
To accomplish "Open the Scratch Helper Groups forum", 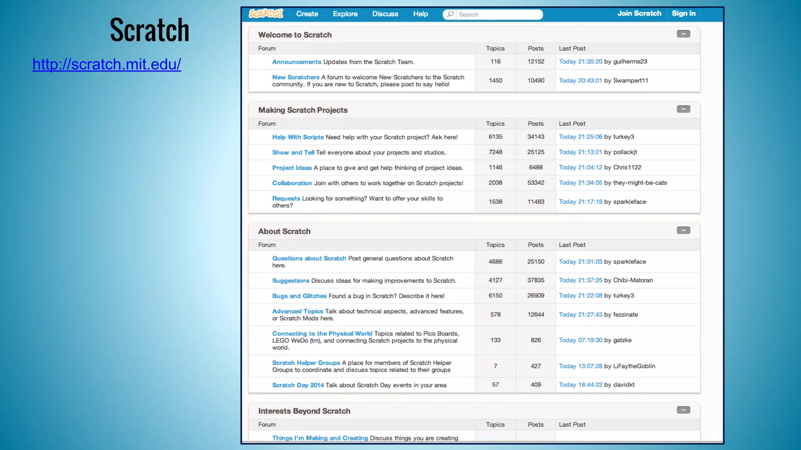I will [306, 363].
